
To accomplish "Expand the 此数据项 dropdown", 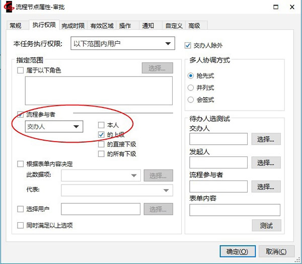I will click(133, 175).
